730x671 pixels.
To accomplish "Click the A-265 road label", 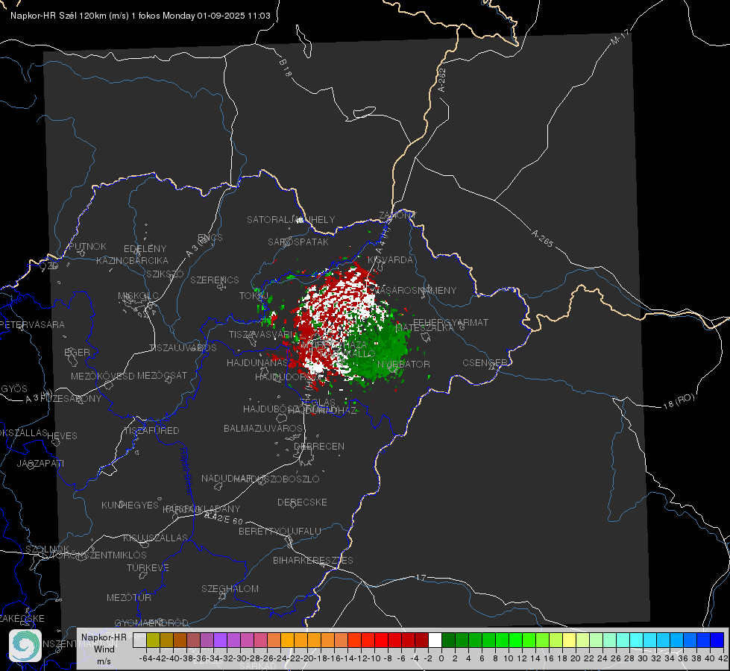I will point(542,238).
